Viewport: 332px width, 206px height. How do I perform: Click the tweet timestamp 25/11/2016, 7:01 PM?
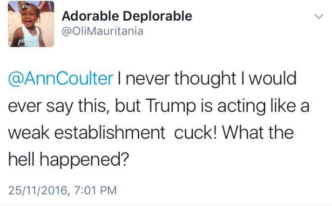pos(63,190)
